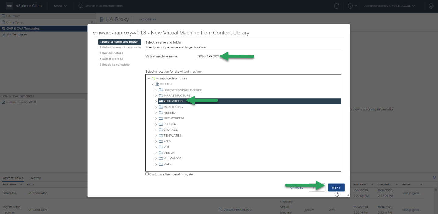Expand the VDI folder chevron

tap(156, 147)
